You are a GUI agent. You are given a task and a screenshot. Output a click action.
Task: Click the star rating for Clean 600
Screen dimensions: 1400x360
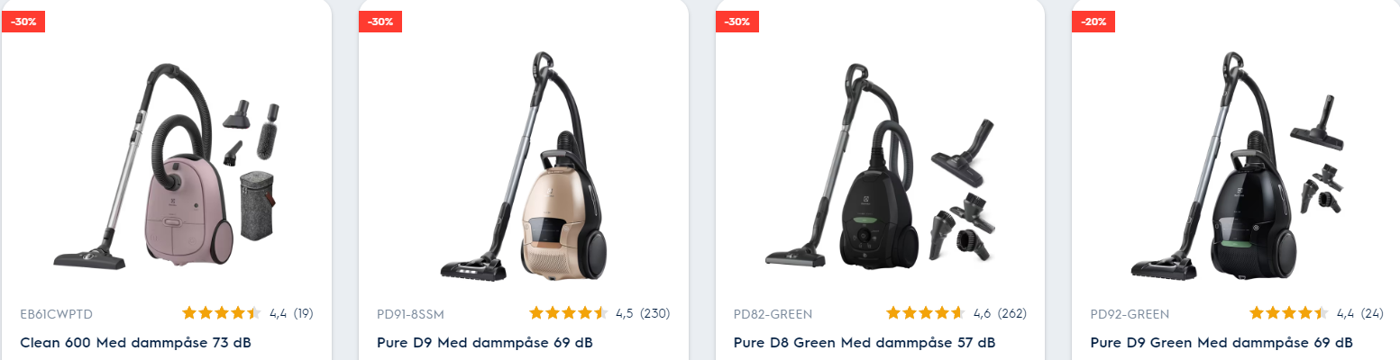(x=222, y=313)
